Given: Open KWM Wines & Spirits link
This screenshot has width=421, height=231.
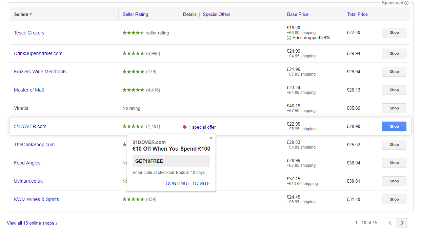Looking at the screenshot, I should point(36,199).
